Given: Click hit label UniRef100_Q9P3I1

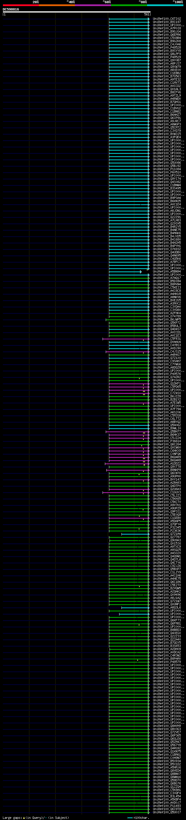Looking at the screenshot, I should click(167, 512).
